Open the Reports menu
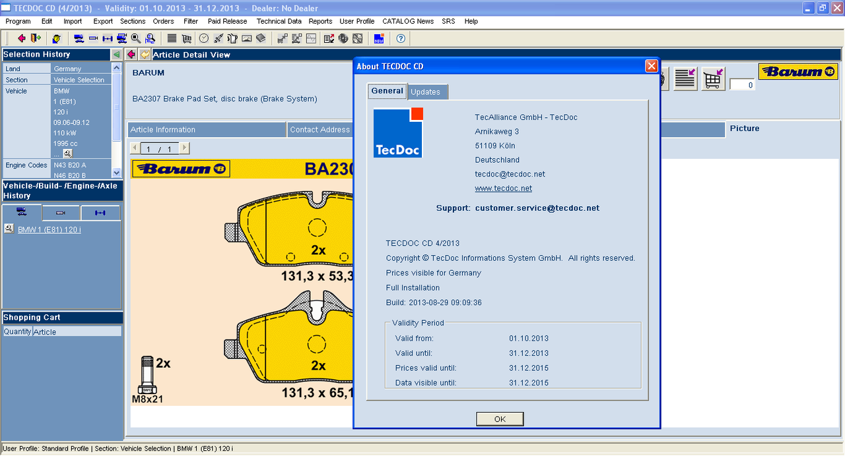 [321, 21]
